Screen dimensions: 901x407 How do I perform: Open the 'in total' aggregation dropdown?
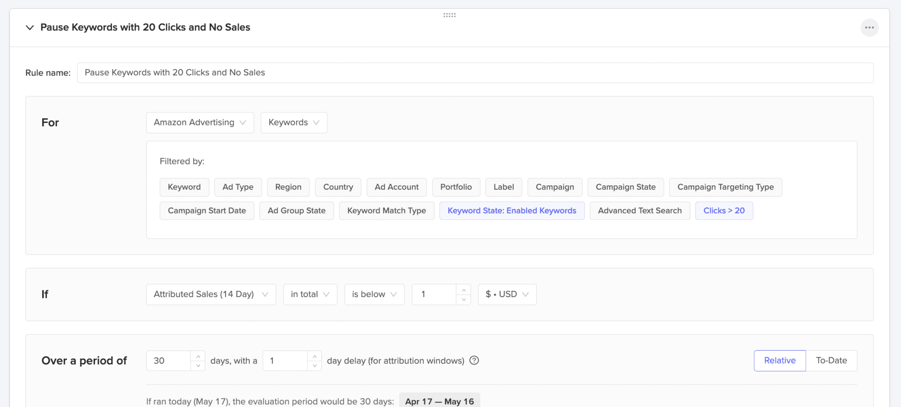310,294
